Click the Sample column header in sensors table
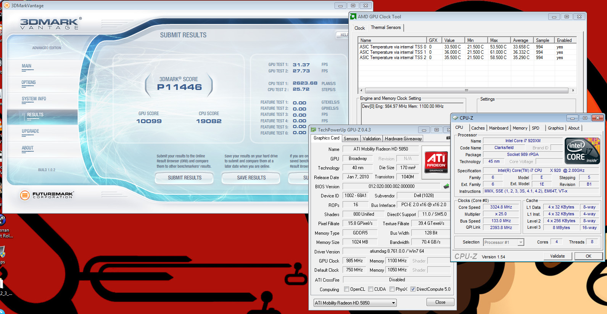 (543, 40)
